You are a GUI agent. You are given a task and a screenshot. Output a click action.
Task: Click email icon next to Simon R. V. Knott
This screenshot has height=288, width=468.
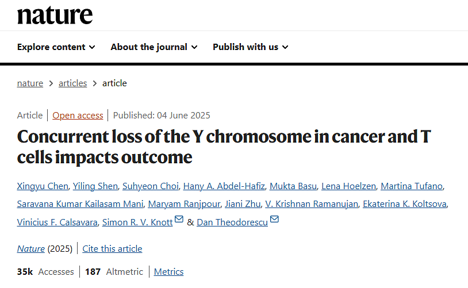tap(179, 220)
